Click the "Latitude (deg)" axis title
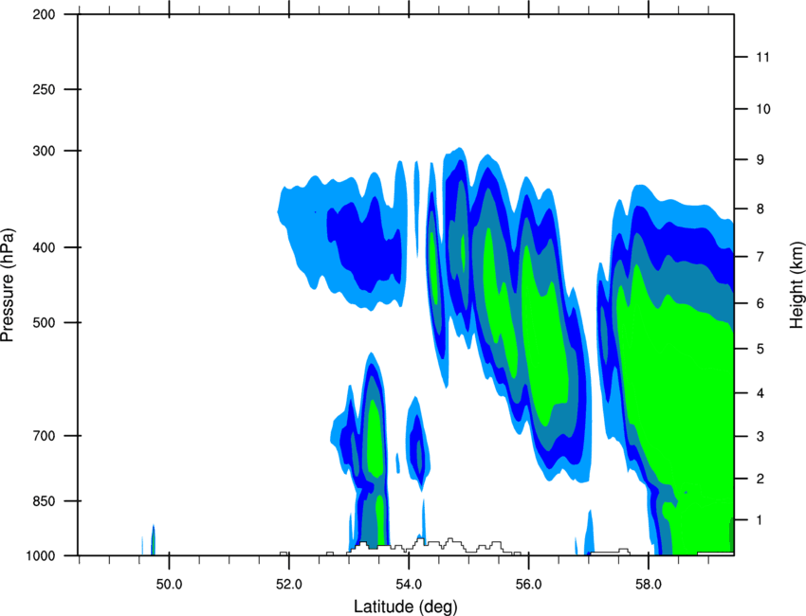The image size is (806, 616). click(x=405, y=607)
